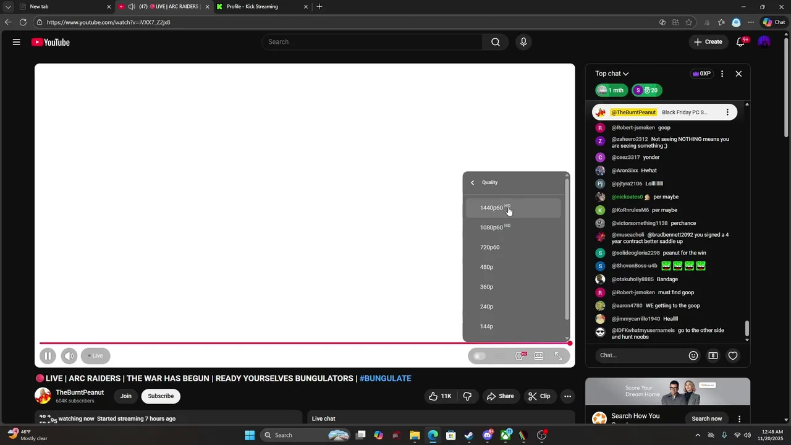Select 1440p60 HD quality
Screen dimensions: 791x445
click(514, 208)
